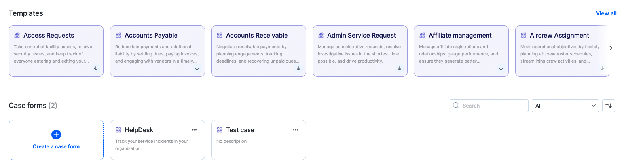Click the sort order arrows icon
The image size is (626, 167).
click(609, 106)
